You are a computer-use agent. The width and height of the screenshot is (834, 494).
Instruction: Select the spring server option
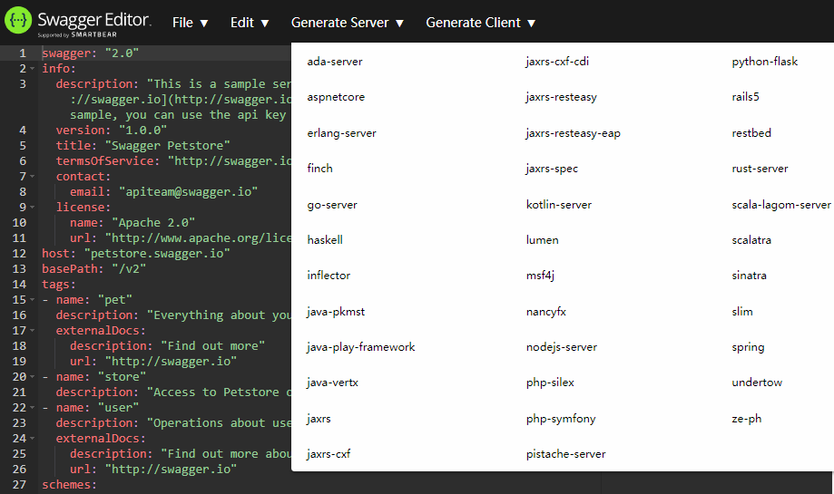coord(748,347)
